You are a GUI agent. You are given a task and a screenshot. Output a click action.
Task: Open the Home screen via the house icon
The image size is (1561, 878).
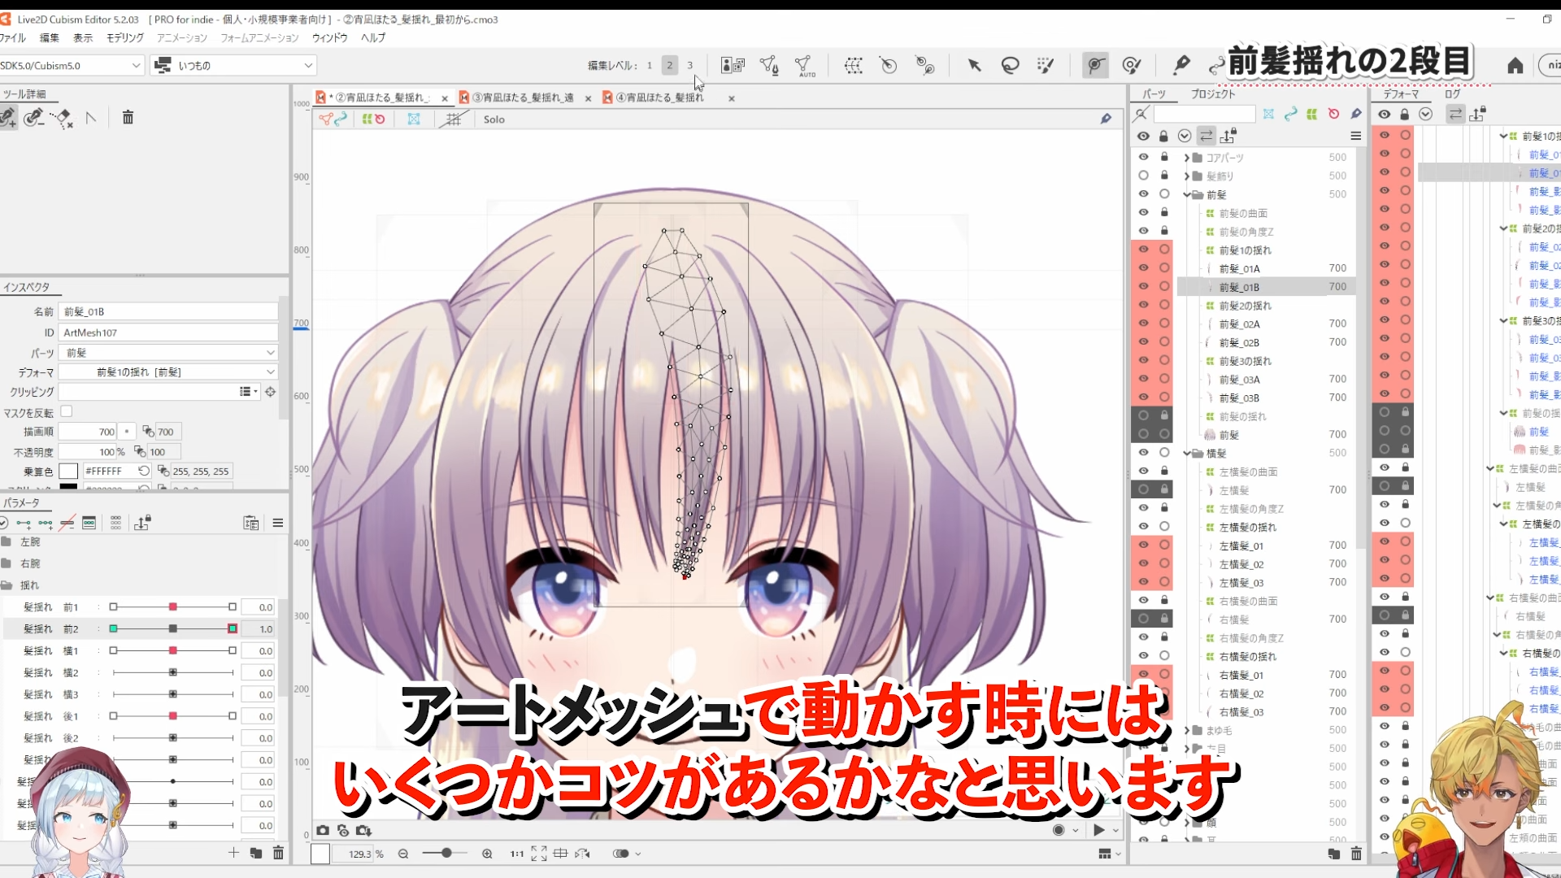pos(1514,66)
